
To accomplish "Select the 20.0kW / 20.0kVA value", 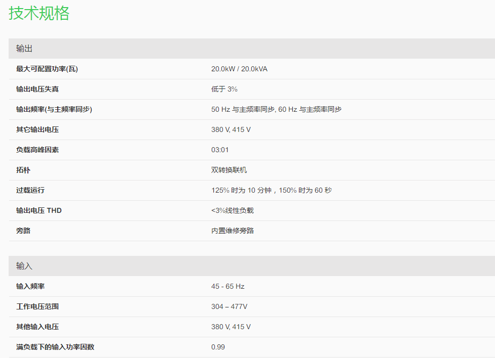I will pyautogui.click(x=239, y=69).
